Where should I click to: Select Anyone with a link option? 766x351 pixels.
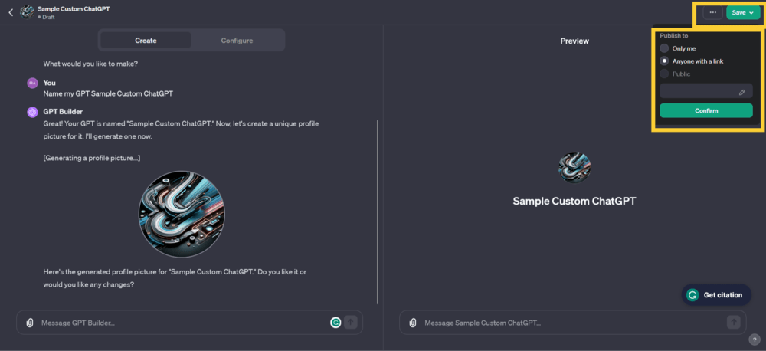tap(664, 61)
